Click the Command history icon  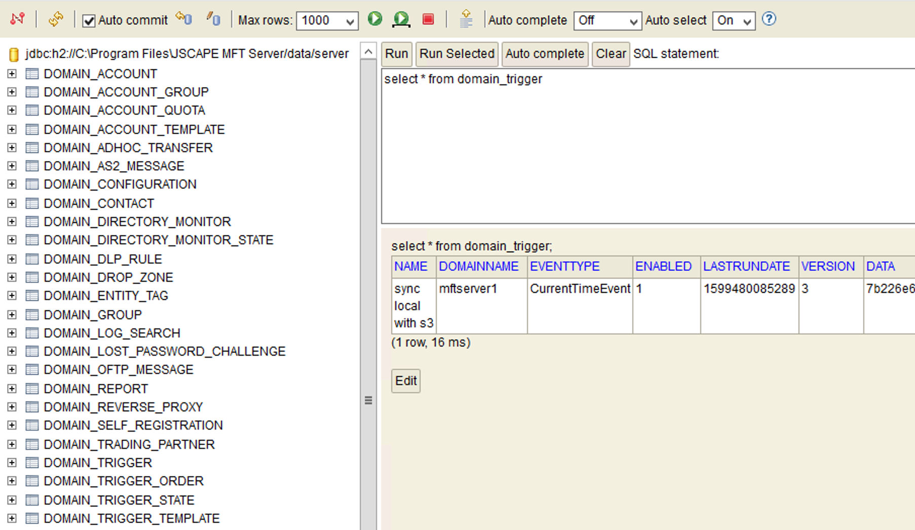point(466,19)
